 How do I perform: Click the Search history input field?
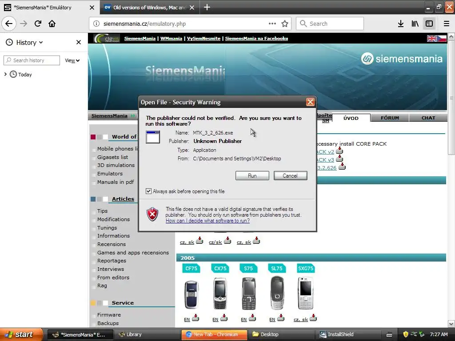[x=32, y=60]
